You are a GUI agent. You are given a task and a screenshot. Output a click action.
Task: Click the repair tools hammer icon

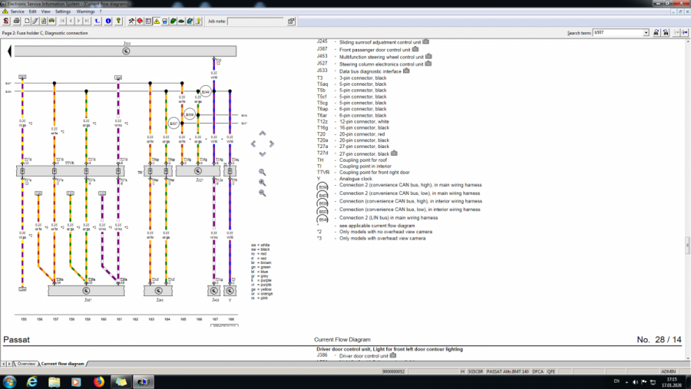pos(133,21)
